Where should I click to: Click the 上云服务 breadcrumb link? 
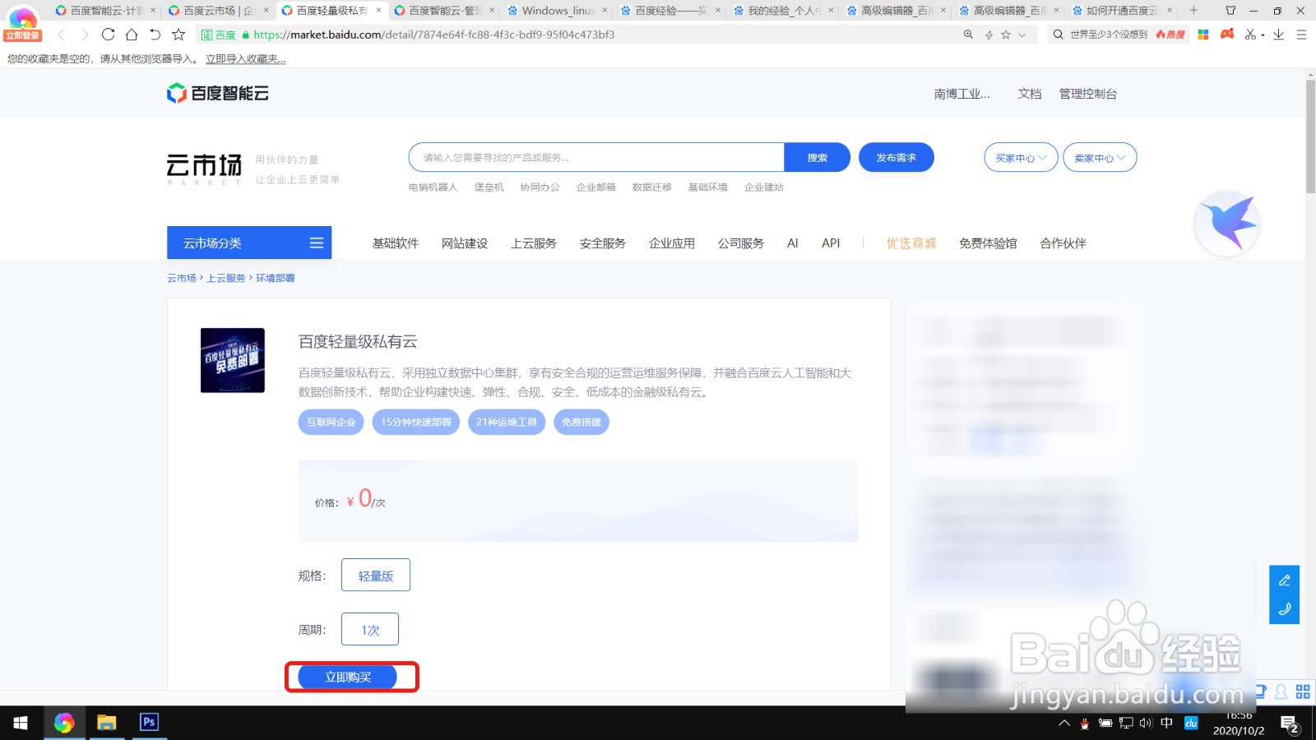(226, 278)
